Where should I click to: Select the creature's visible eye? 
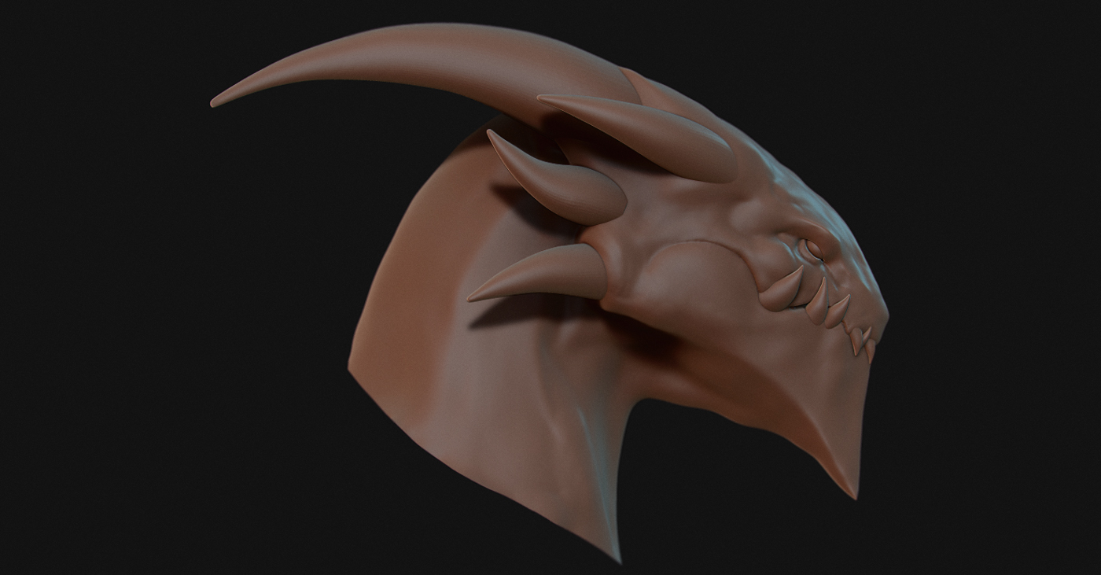(812, 249)
